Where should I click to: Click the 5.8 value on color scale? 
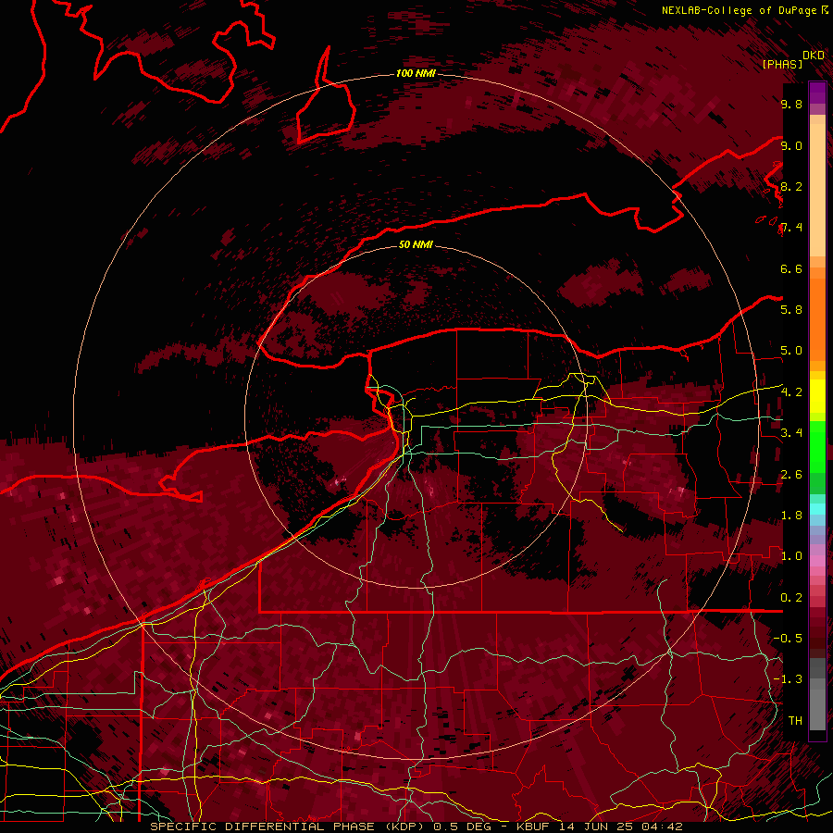[x=791, y=310]
